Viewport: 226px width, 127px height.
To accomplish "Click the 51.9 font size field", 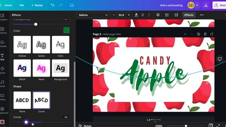I will coord(121,15).
